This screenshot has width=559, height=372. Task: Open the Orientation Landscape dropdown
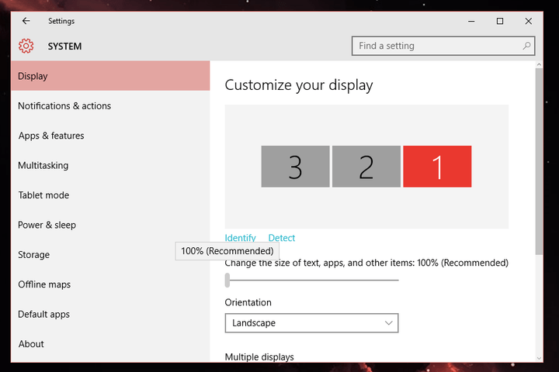click(x=311, y=323)
